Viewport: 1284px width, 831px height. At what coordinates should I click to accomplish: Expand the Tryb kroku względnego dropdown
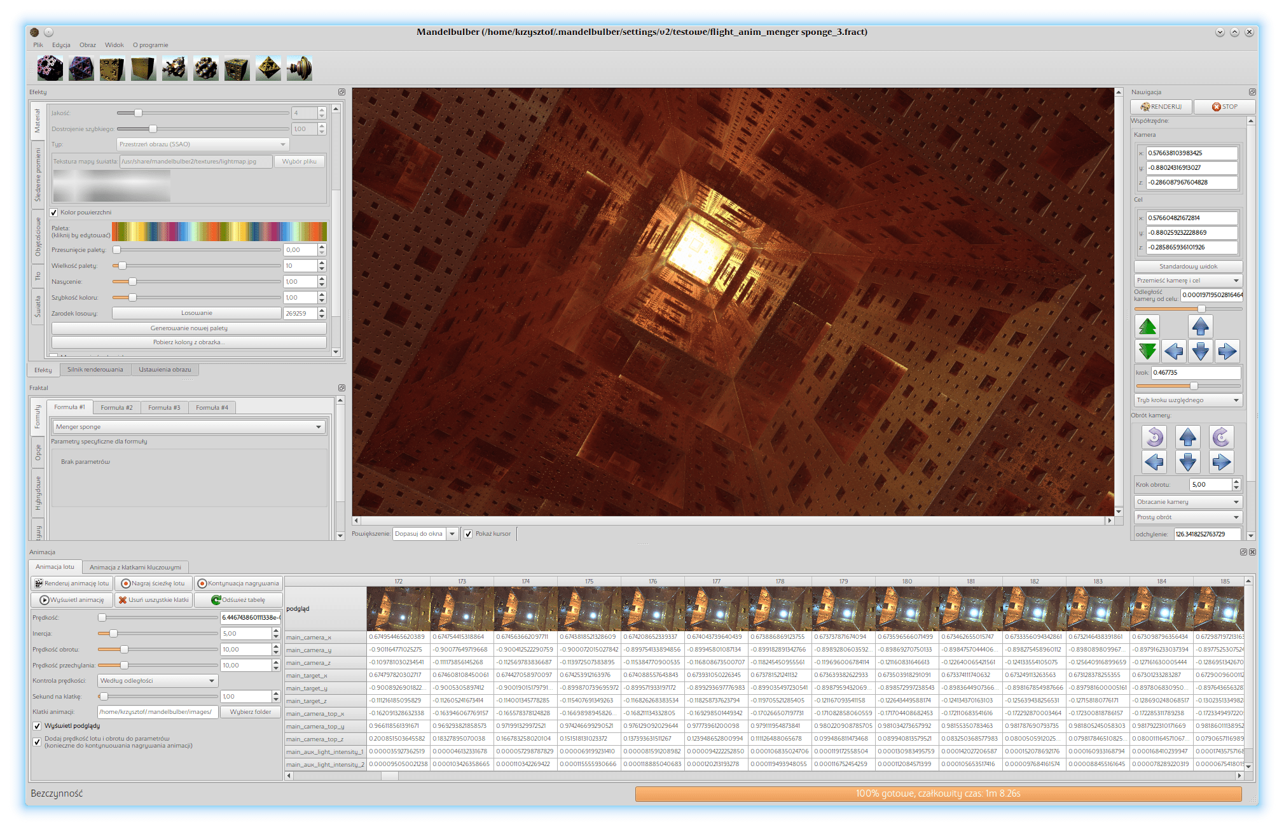1187,400
